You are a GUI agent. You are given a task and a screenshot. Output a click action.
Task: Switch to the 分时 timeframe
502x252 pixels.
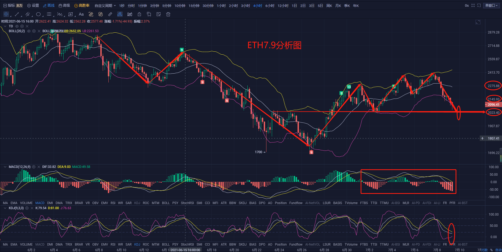[x=131, y=6]
